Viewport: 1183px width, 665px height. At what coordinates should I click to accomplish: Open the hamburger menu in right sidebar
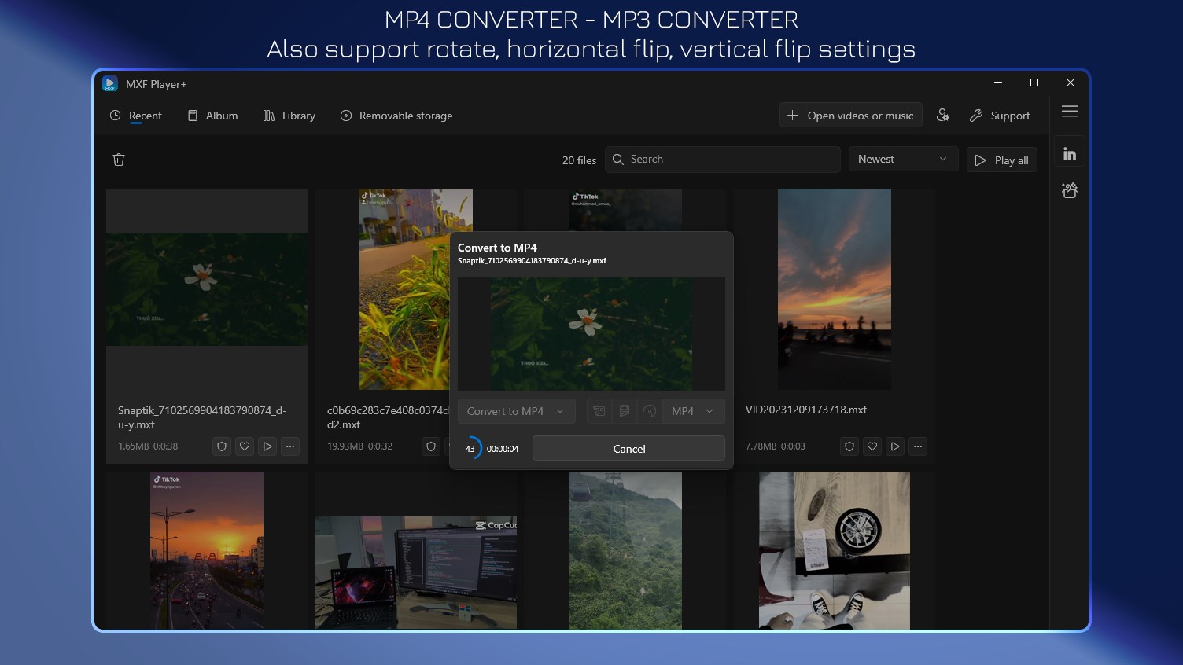1070,112
